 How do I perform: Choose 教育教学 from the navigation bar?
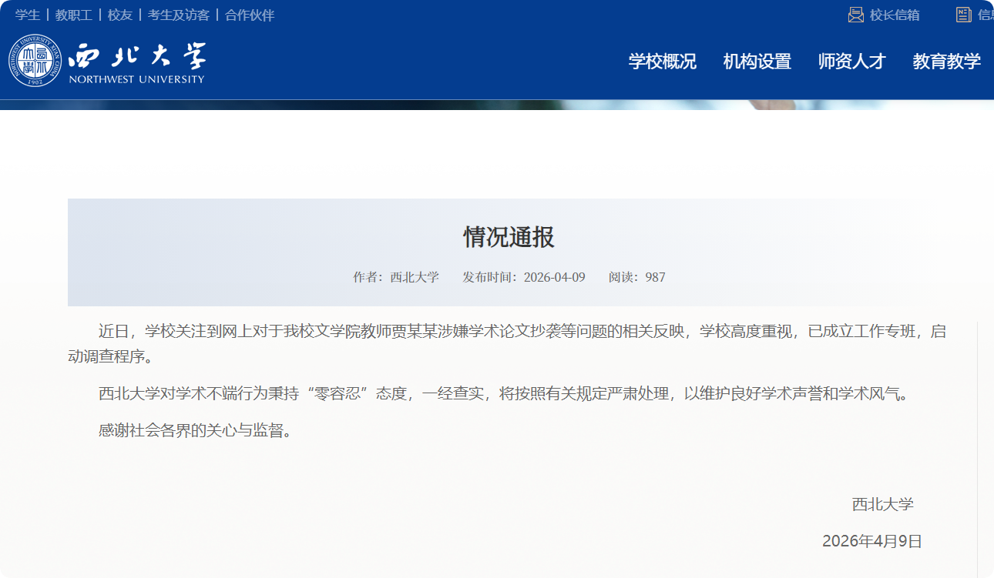point(947,62)
